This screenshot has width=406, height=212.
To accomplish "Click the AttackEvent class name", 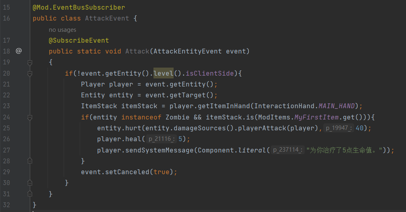I will tap(107, 19).
